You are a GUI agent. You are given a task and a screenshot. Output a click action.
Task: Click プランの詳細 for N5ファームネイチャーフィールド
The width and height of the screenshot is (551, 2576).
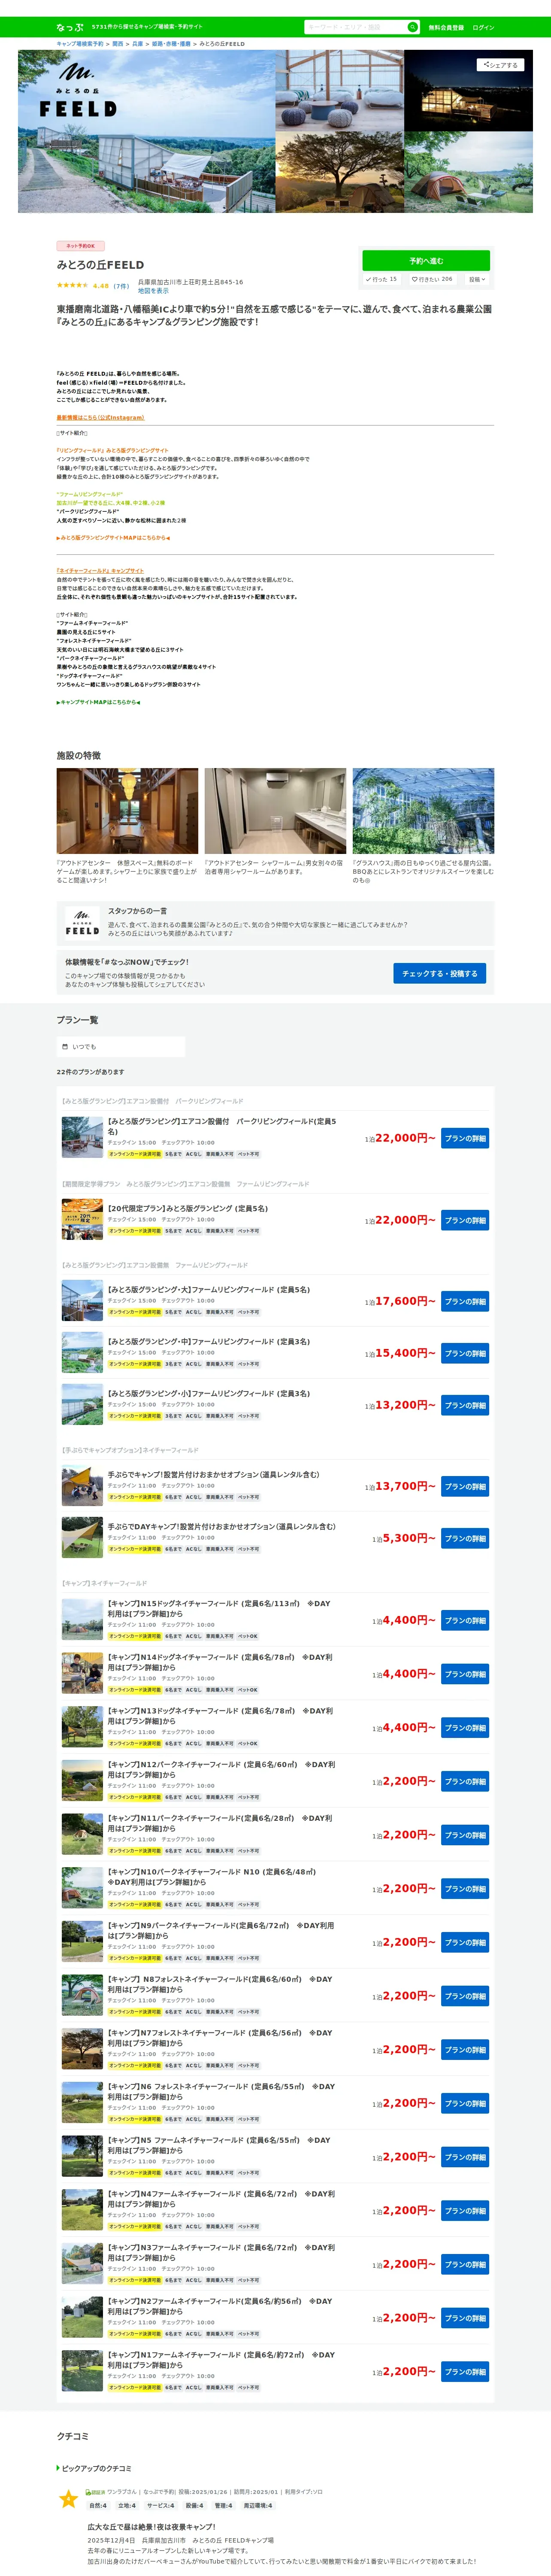click(x=465, y=2157)
